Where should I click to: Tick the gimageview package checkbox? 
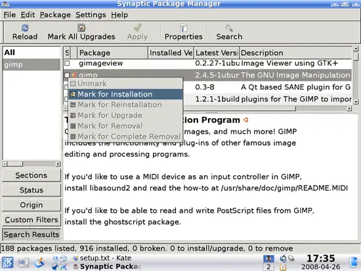[x=67, y=63]
